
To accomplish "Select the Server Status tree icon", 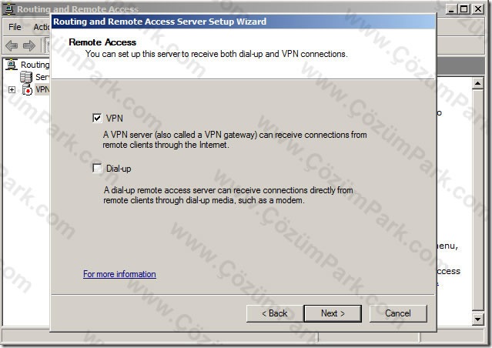I will click(26, 77).
